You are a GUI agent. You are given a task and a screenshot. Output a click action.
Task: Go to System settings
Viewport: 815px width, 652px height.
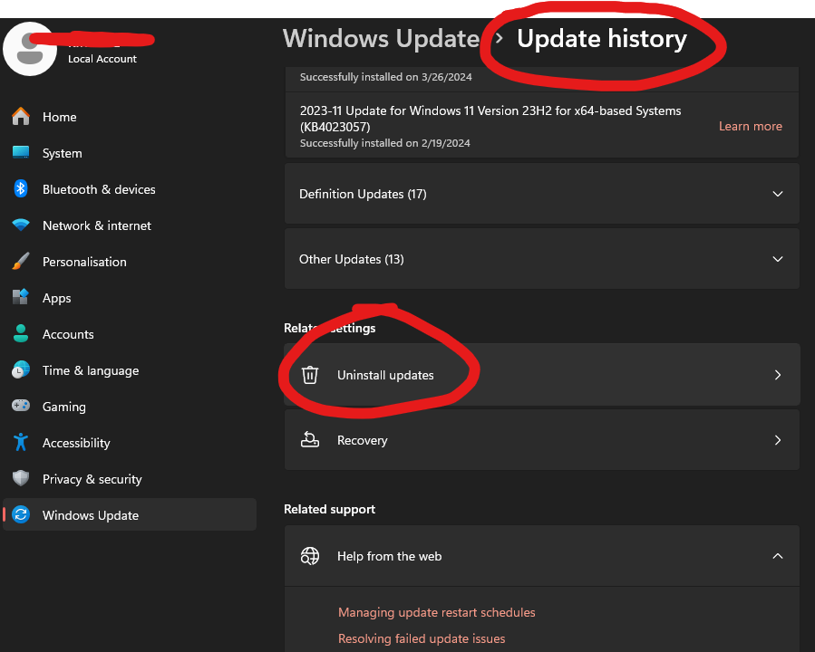point(130,153)
